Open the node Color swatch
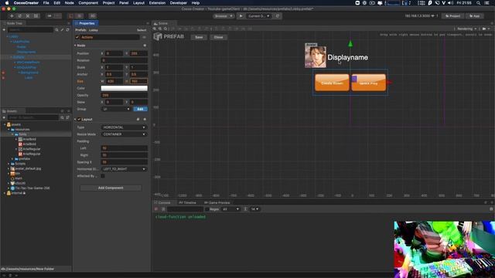Screen dimensions: 495x278 tap(124, 88)
